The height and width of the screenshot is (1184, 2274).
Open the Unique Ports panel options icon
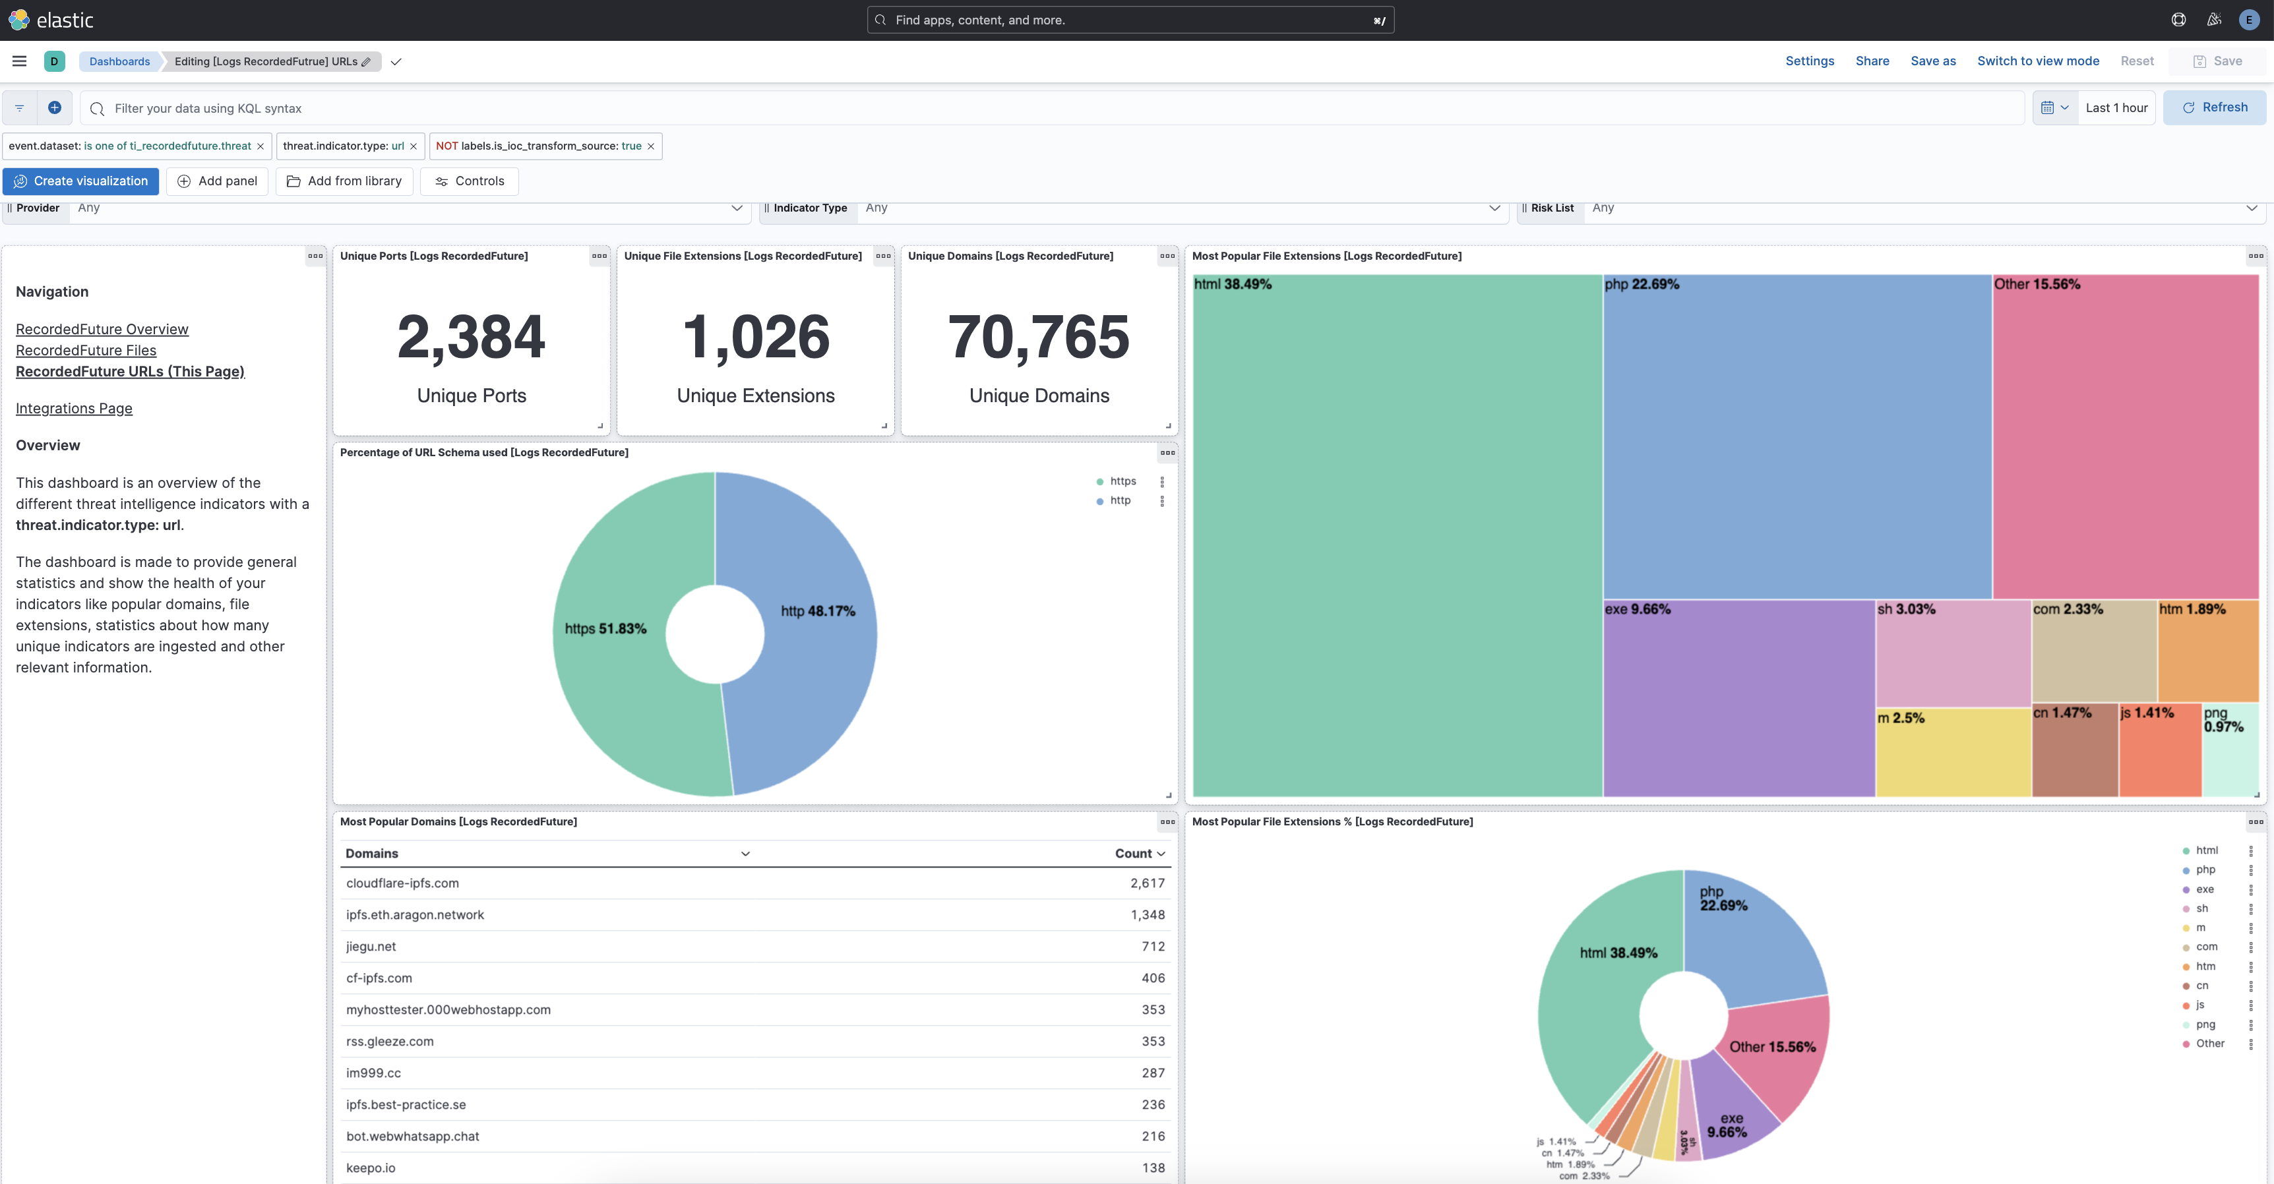point(599,256)
